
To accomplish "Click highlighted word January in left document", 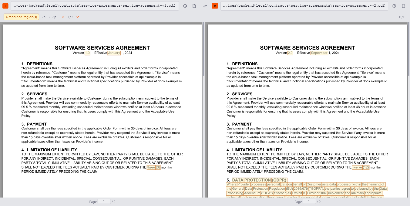I will [x=114, y=53].
